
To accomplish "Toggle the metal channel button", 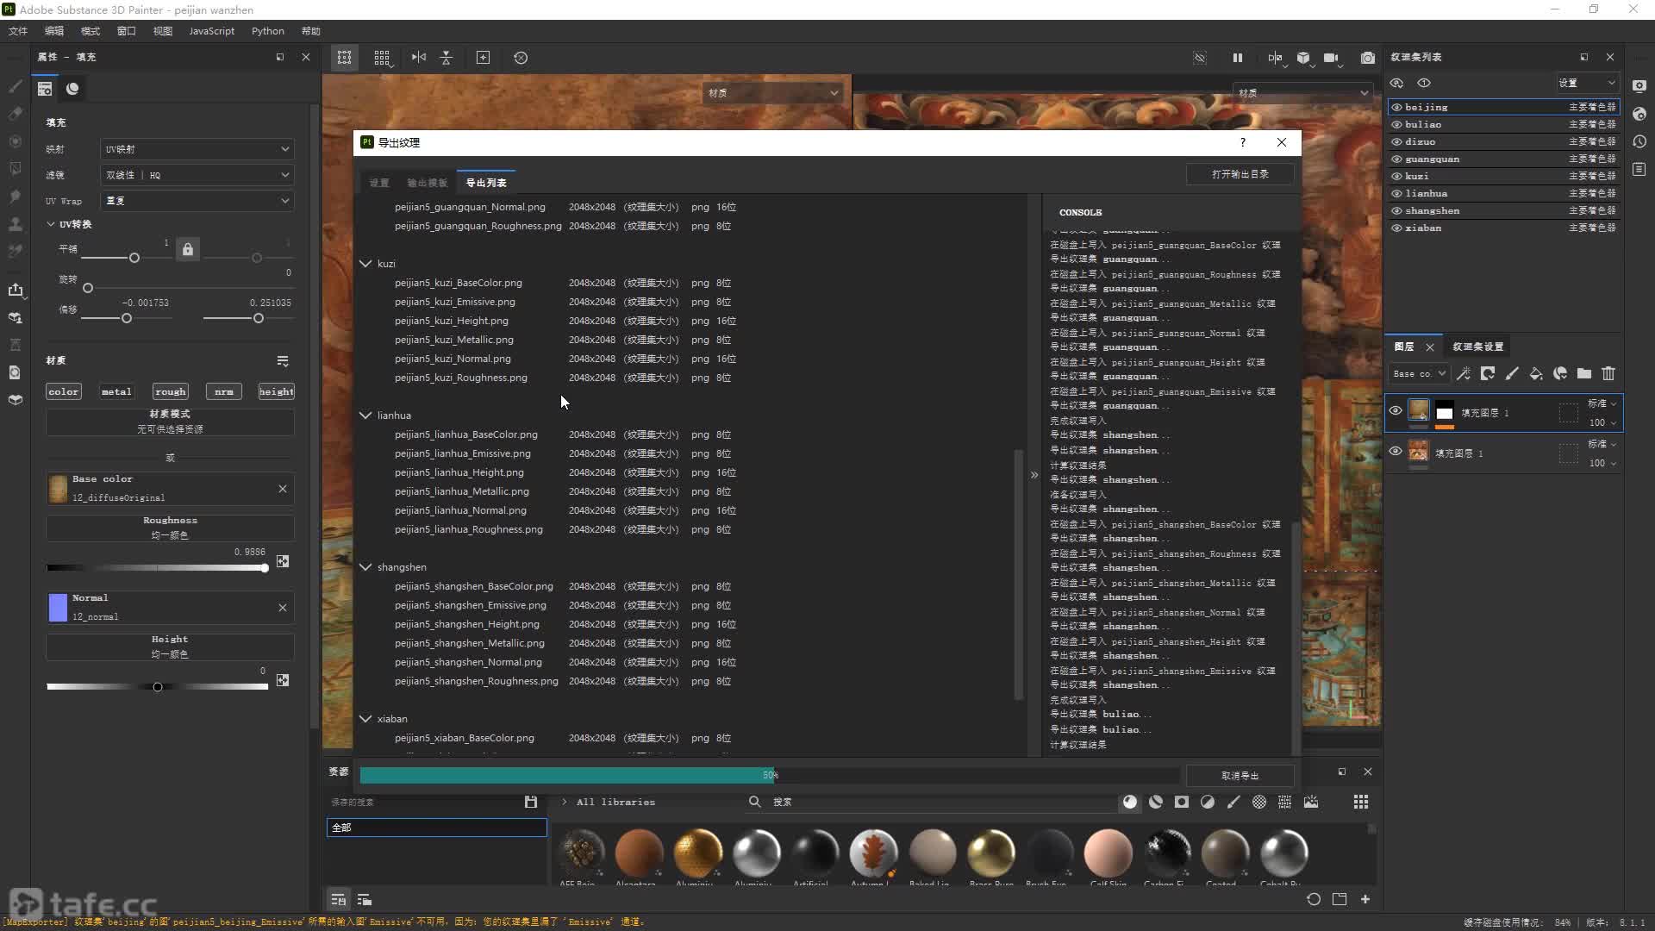I will [116, 391].
